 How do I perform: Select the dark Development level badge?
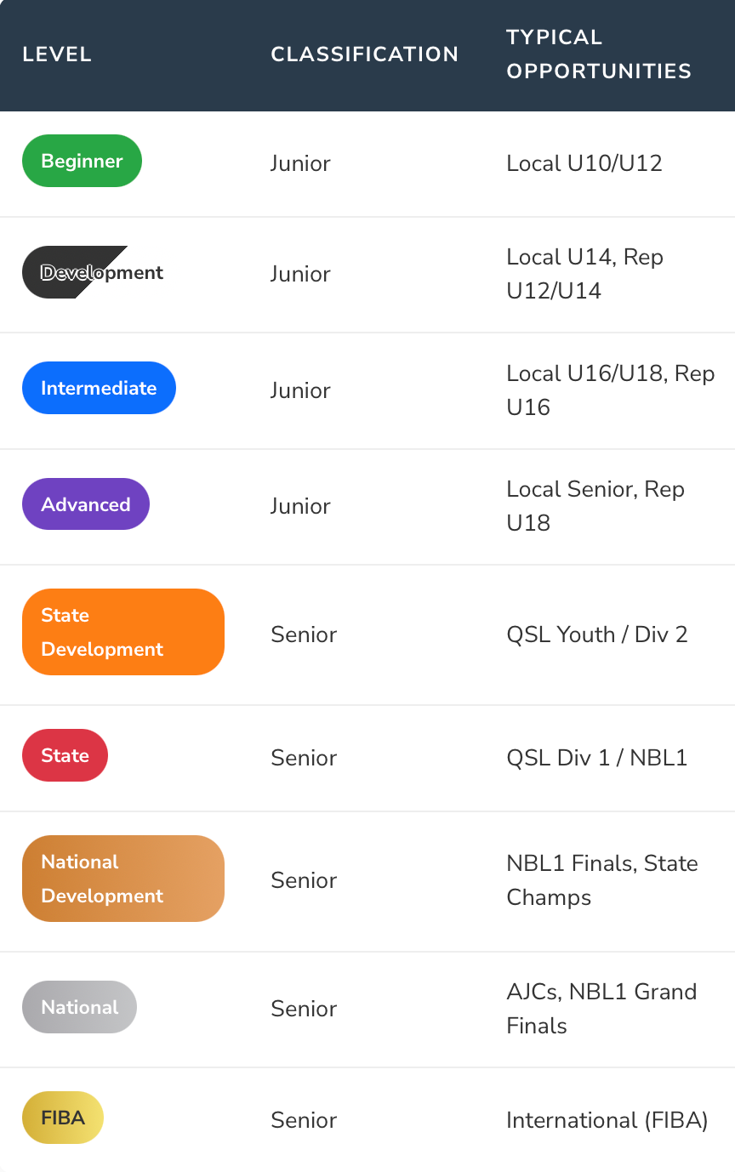(x=93, y=272)
